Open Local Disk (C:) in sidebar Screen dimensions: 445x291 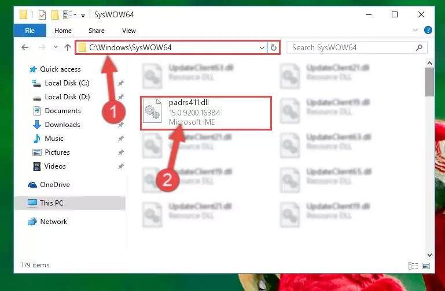click(x=67, y=83)
